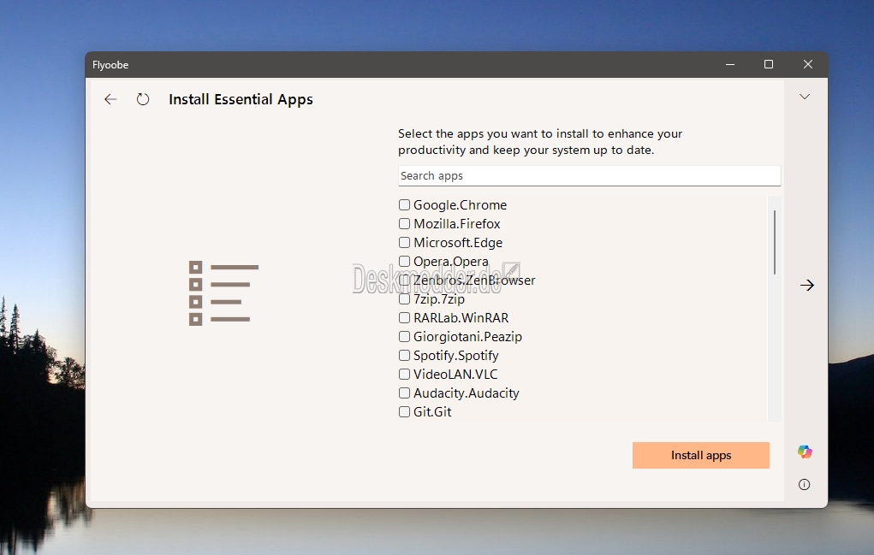
Task: Click the Install Essential Apps heading
Action: (x=241, y=100)
